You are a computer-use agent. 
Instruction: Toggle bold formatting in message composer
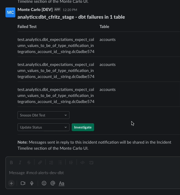[x=11, y=162]
